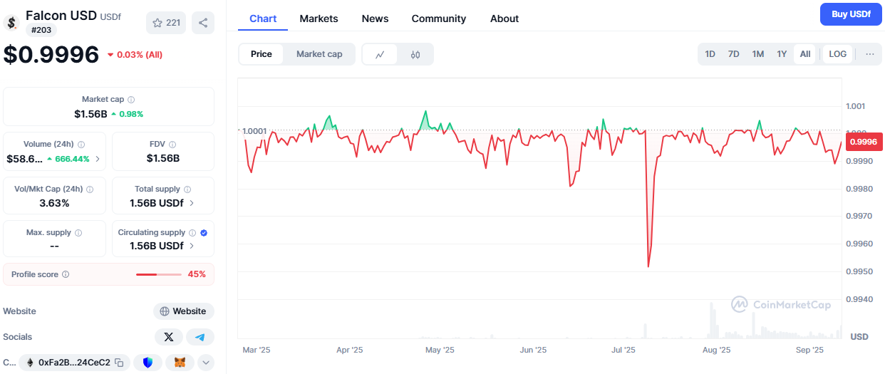The height and width of the screenshot is (374, 885).
Task: Click the Buy USDf button
Action: click(851, 14)
